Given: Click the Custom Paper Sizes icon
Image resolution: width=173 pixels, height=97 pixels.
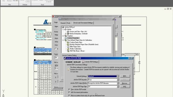Looking at the screenshot, I should (x=68, y=42).
